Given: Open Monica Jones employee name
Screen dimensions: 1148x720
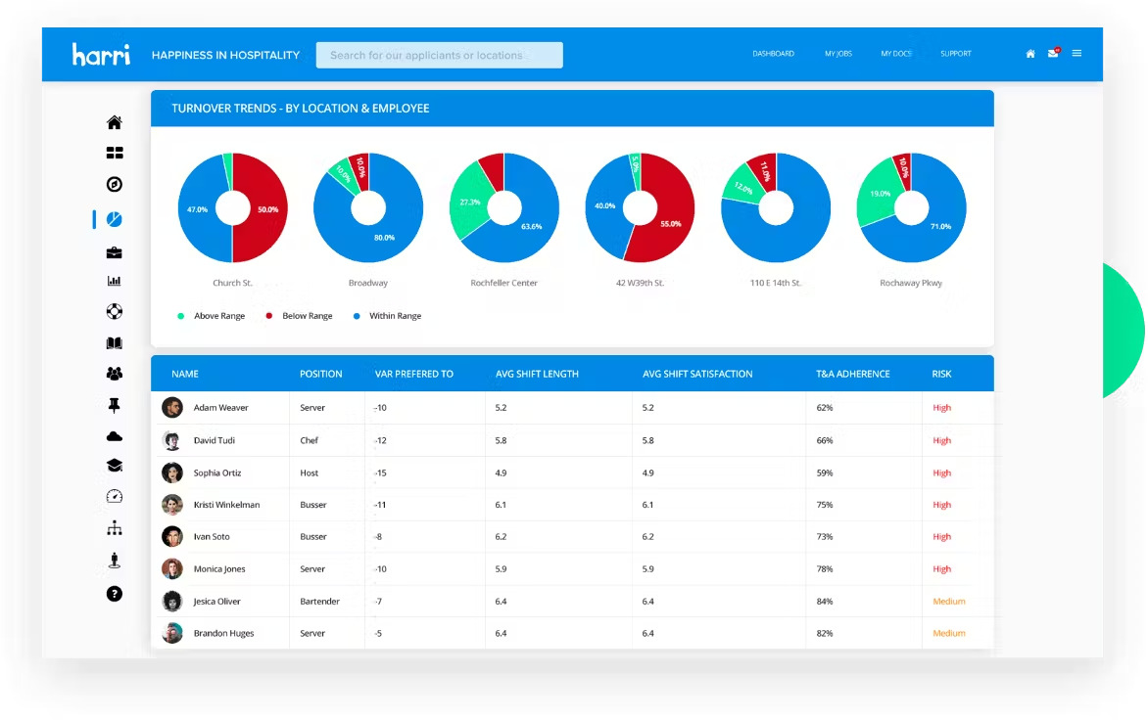Looking at the screenshot, I should pos(218,569).
